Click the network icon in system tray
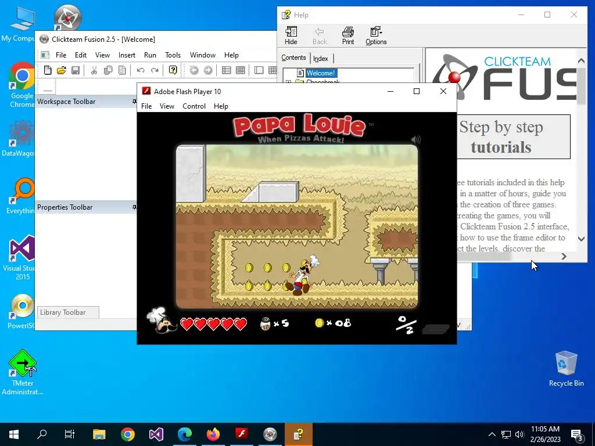The image size is (595, 446). coord(506,434)
